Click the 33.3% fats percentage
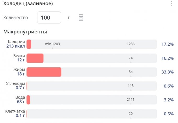The image size is (178, 123). coord(167,72)
